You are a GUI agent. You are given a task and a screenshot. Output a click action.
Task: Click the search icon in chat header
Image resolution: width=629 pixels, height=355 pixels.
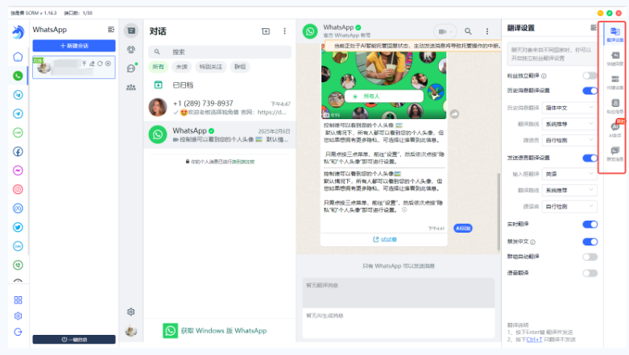(x=468, y=31)
